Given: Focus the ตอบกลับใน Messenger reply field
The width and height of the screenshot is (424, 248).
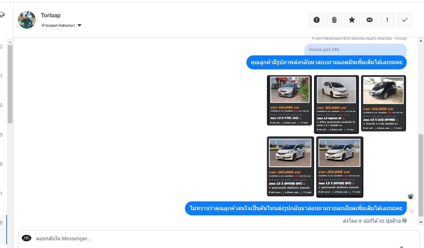Looking at the screenshot, I should pyautogui.click(x=218, y=239).
